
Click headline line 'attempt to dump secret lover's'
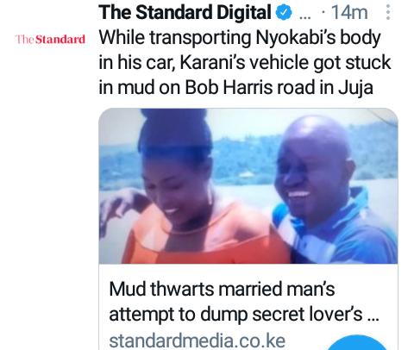click(x=235, y=315)
